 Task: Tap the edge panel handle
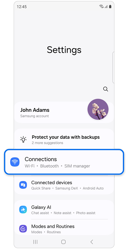[113, 67]
